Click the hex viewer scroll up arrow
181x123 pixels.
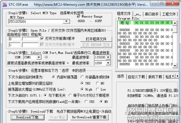pyautogui.click(x=175, y=23)
